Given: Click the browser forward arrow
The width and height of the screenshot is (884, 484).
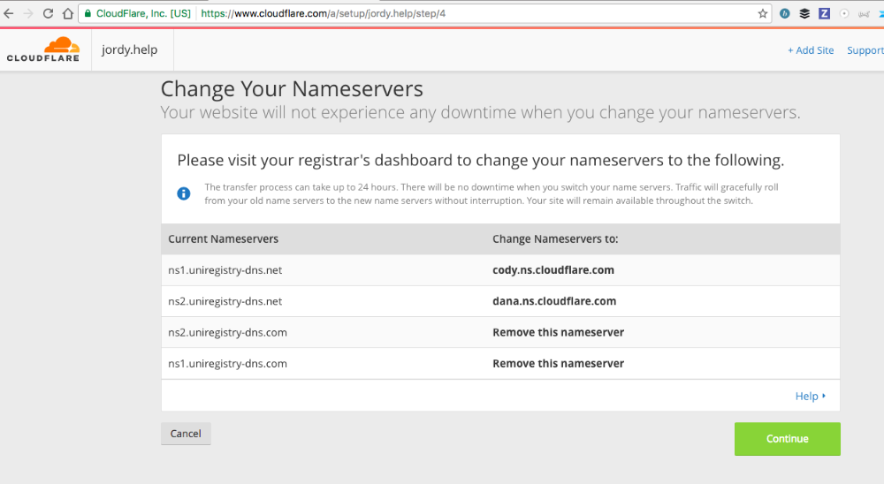Looking at the screenshot, I should click(28, 13).
